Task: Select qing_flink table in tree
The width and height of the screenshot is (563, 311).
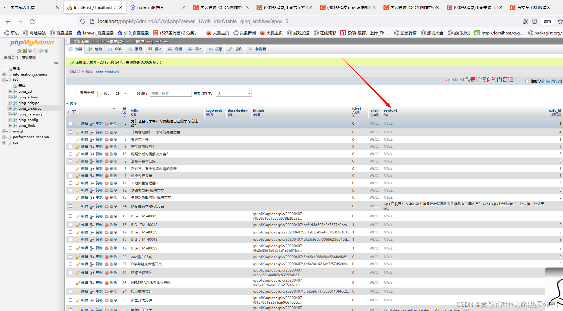Action: (x=27, y=126)
